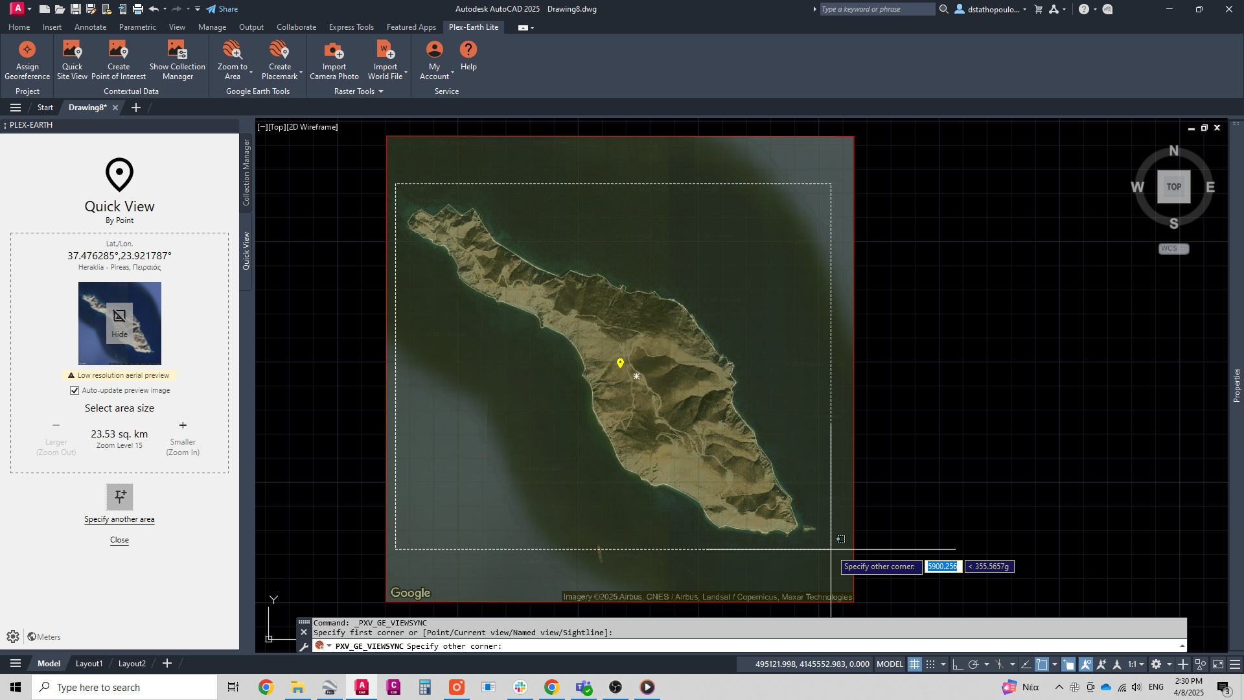Click Create Placemark tool

(x=280, y=60)
